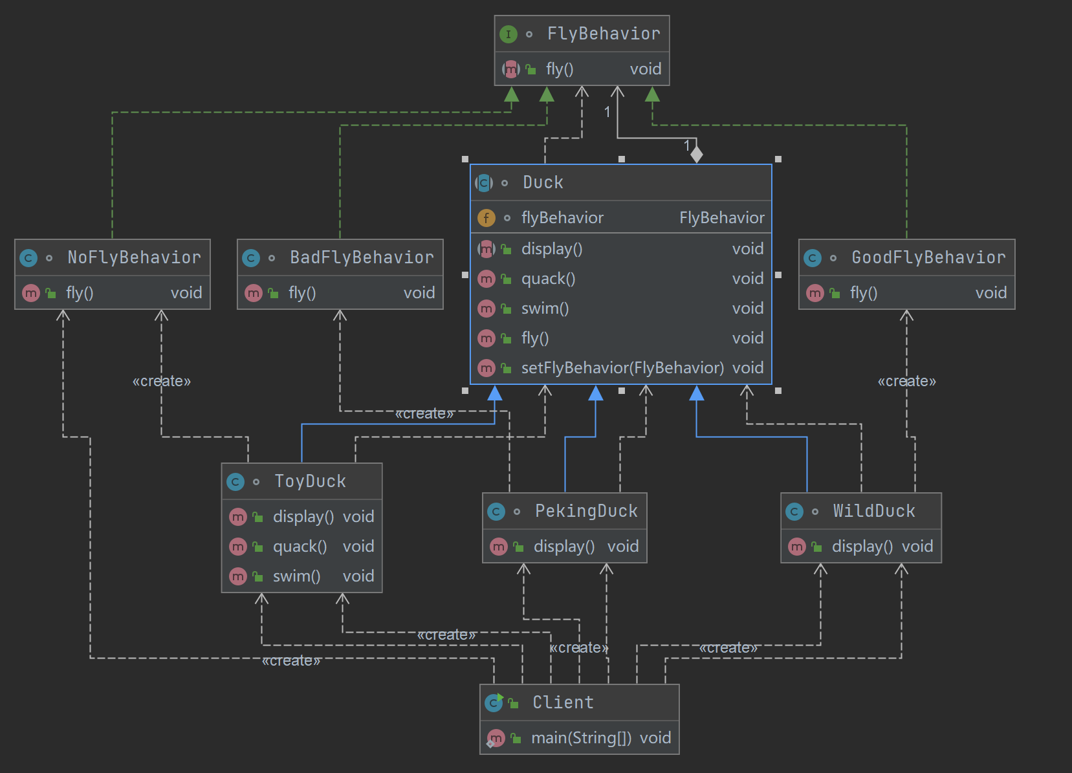Click the aggregation diamond above Duck
Screen dimensions: 1072x773
click(696, 155)
